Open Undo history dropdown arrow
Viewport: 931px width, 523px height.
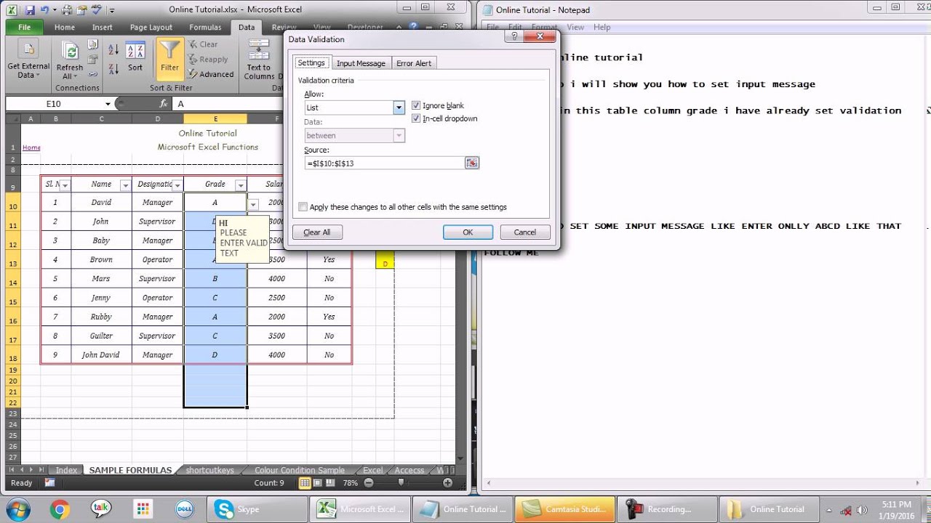point(53,10)
